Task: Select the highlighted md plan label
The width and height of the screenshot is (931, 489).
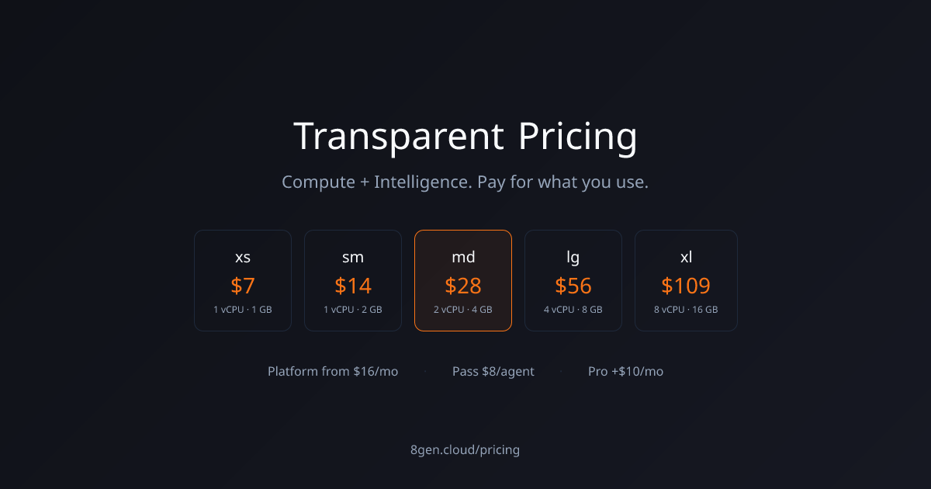Action: point(463,257)
